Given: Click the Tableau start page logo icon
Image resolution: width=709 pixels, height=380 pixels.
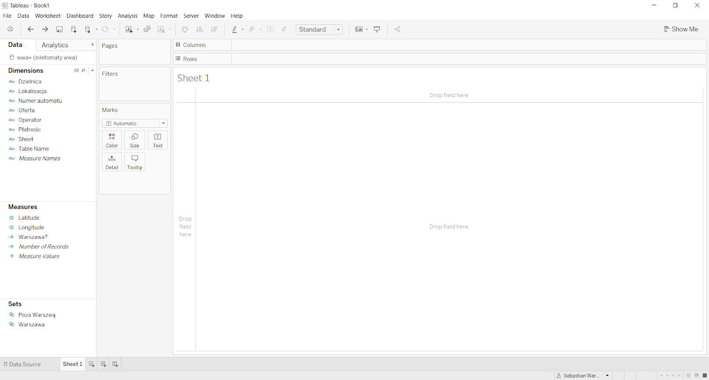Looking at the screenshot, I should 10,29.
